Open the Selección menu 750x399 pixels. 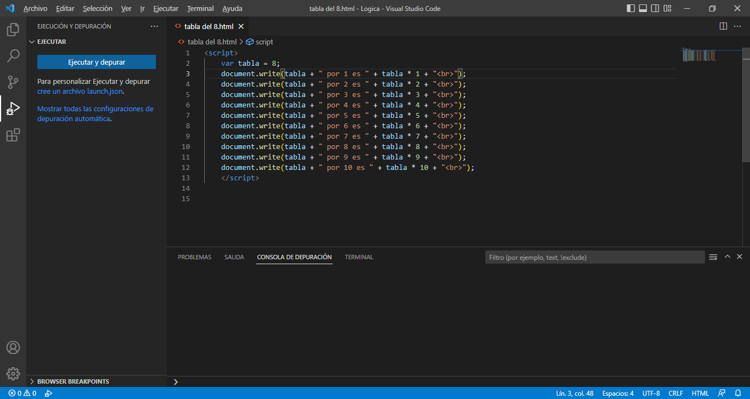pos(98,9)
